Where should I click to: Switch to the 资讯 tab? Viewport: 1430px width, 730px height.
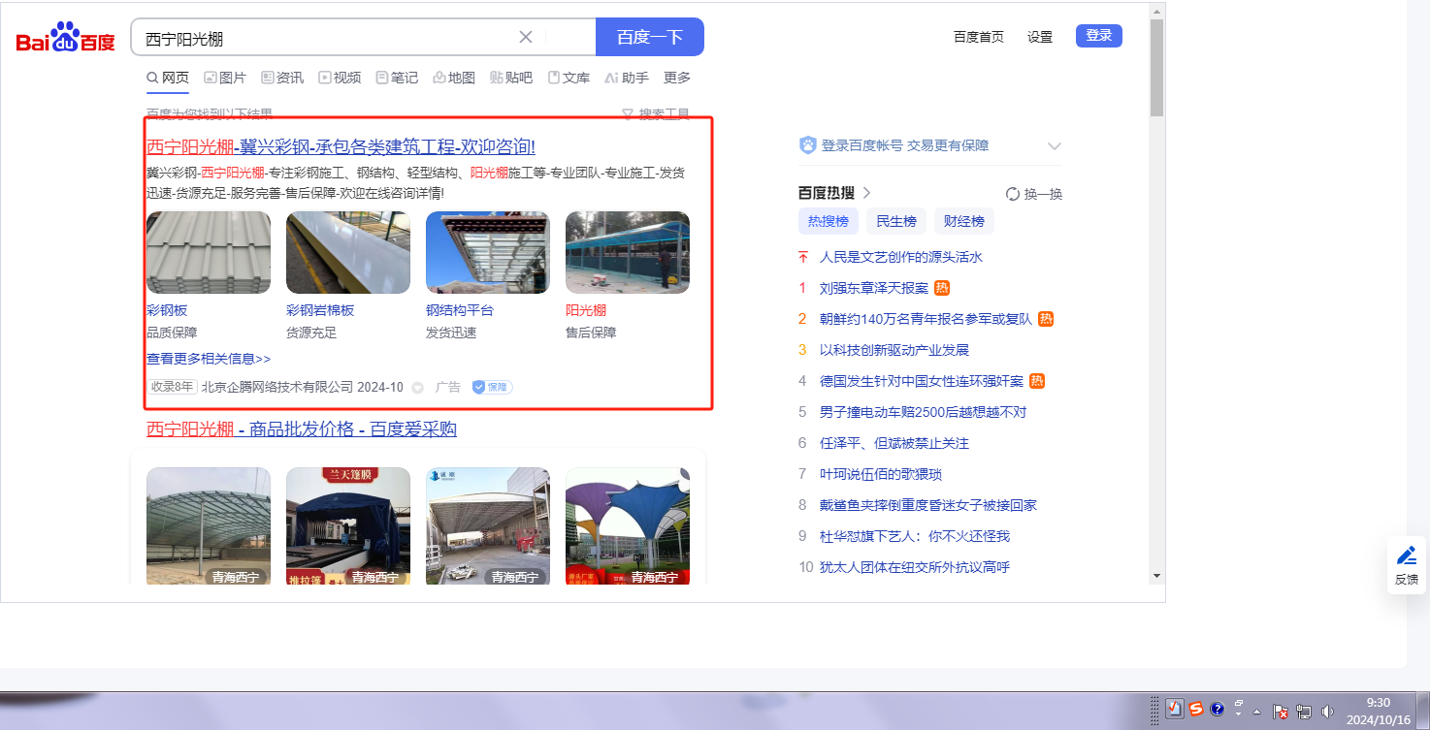tap(282, 78)
